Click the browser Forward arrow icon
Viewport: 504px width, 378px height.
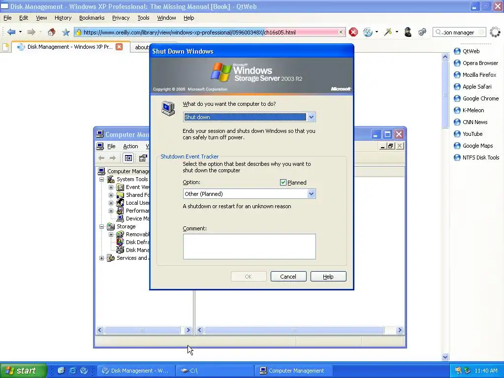coord(31,32)
